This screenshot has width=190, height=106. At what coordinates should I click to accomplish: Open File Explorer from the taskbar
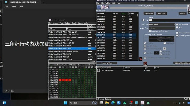click(x=107, y=103)
